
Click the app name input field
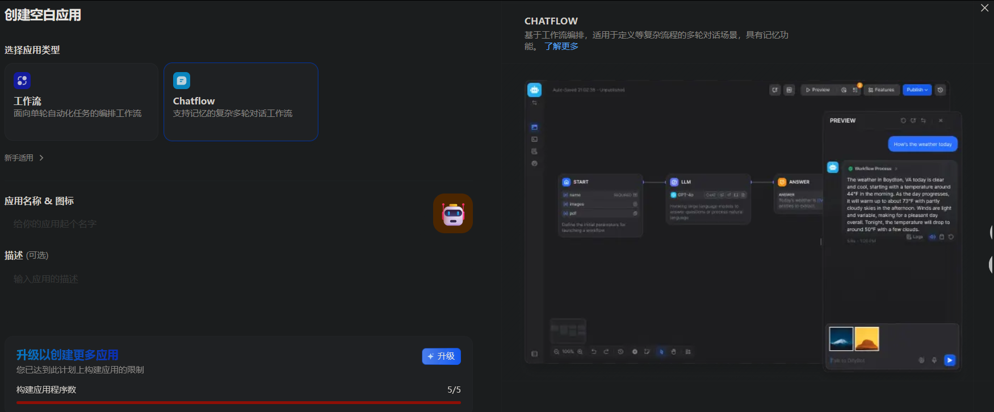(216, 224)
